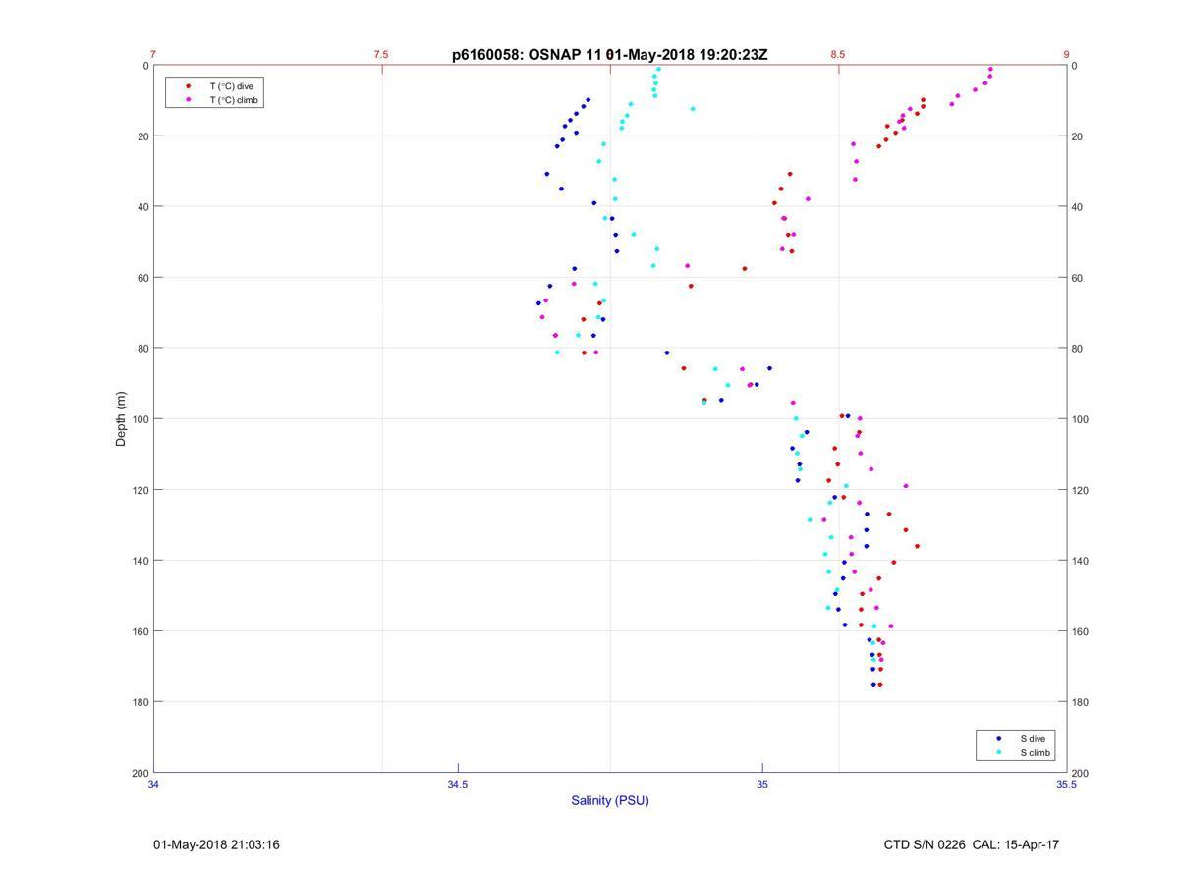Click the 'CTD S/N 0226 CAL: 15-Apr-17' text

coord(972,844)
